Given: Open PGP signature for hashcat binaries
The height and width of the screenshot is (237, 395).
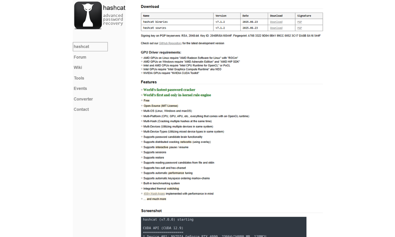Looking at the screenshot, I should [x=300, y=22].
